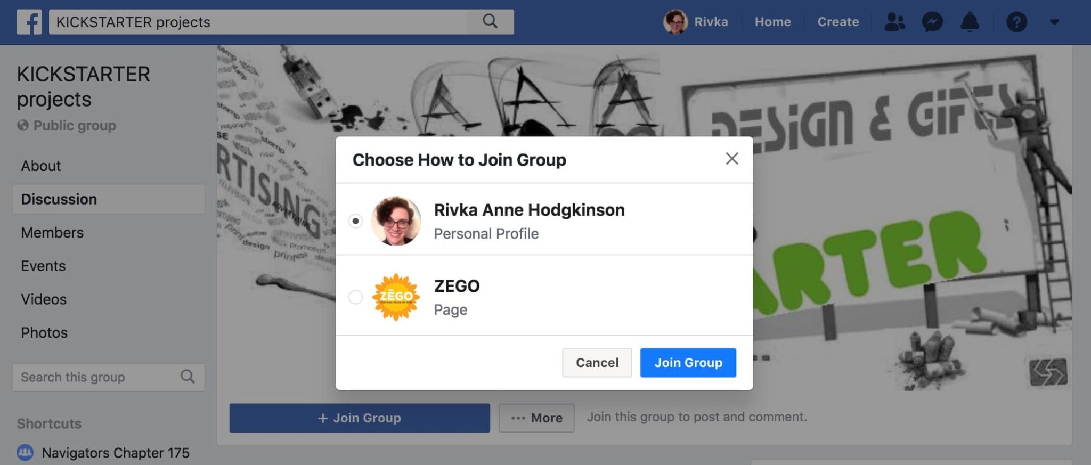Click the Shortcuts heading
Screen dimensions: 1091x465
pos(49,423)
